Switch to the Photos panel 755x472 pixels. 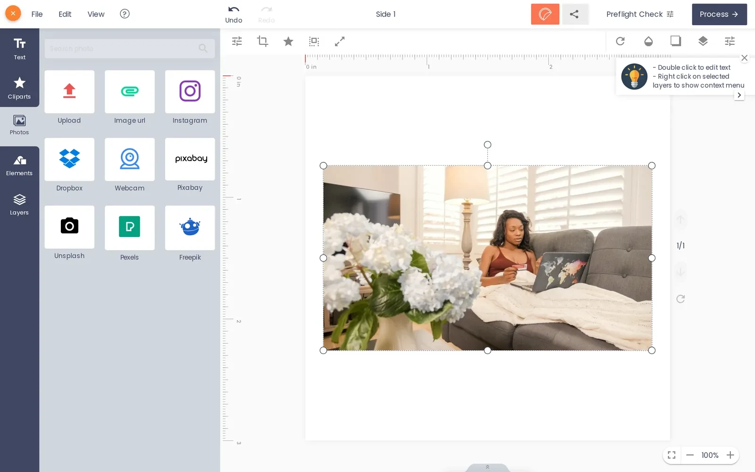point(19,125)
